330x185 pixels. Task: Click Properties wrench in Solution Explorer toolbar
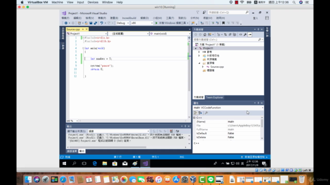245,34
